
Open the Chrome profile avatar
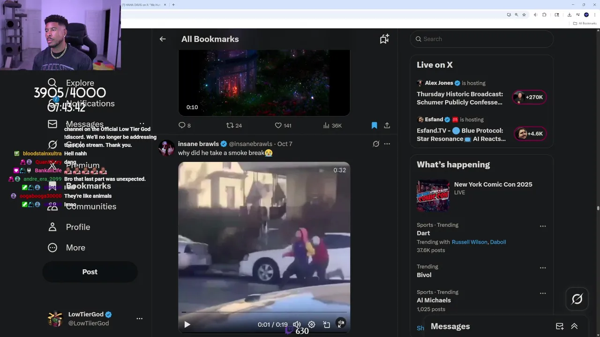(x=586, y=15)
